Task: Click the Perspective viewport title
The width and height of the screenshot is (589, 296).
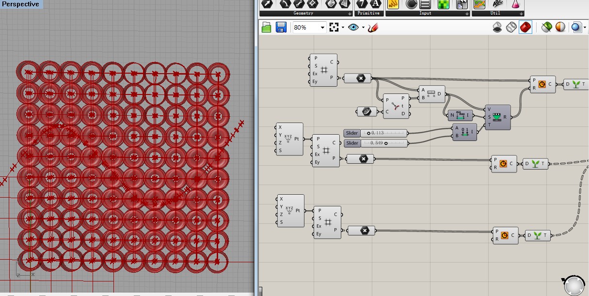Action: pyautogui.click(x=21, y=4)
